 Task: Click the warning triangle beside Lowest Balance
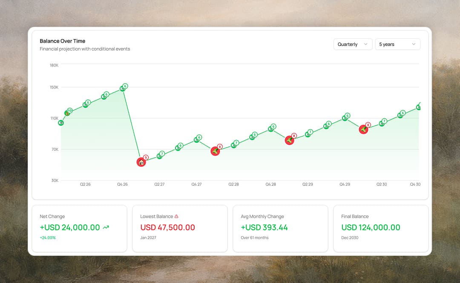coord(176,216)
